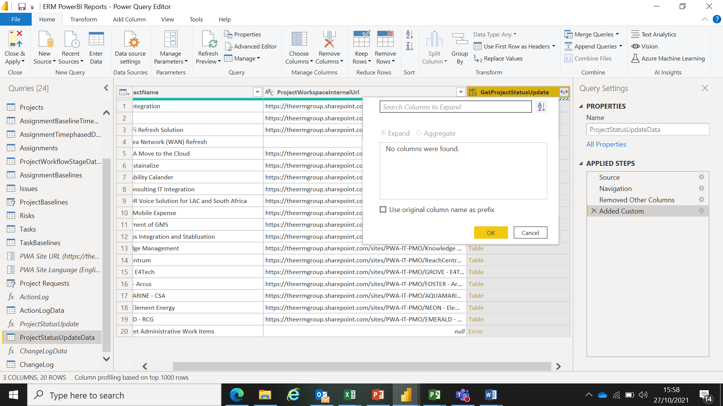The image size is (723, 406).
Task: Open the File menu
Action: (x=16, y=19)
